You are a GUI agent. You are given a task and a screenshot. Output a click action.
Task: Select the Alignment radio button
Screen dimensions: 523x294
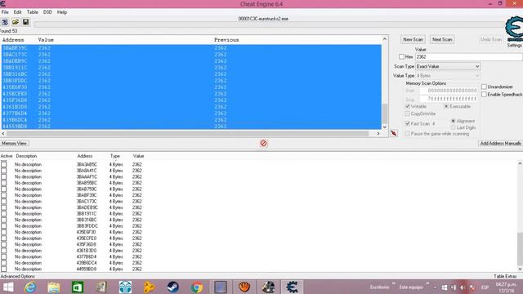click(x=453, y=121)
